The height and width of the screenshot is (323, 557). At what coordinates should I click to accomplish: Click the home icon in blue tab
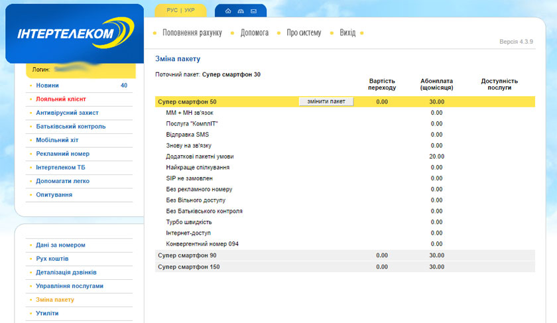click(228, 11)
